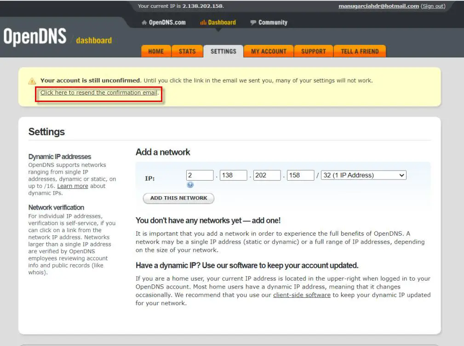This screenshot has width=464, height=346.
Task: Click the current IP text 2.138.202.158
Action: (203, 6)
